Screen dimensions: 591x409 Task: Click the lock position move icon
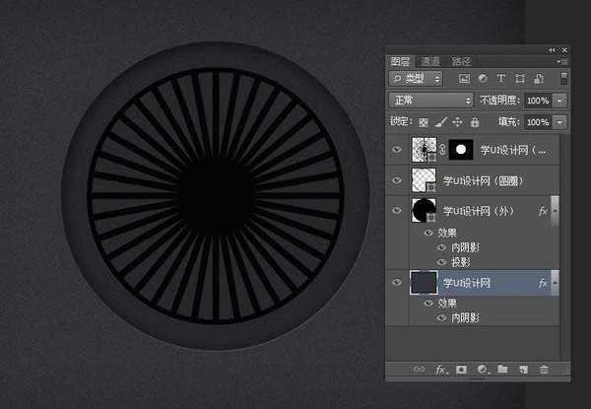457,122
